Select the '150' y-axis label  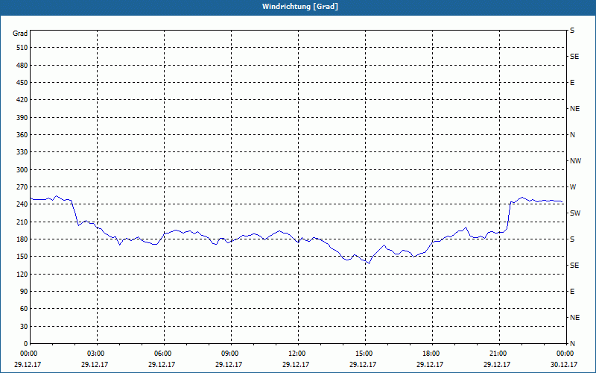click(22, 257)
